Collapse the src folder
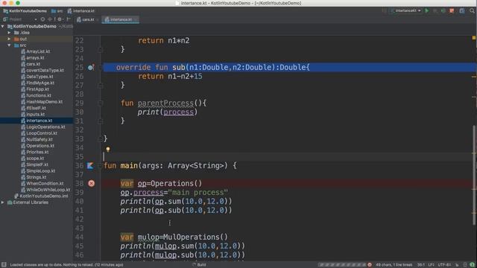477x268 pixels. [x=9, y=45]
